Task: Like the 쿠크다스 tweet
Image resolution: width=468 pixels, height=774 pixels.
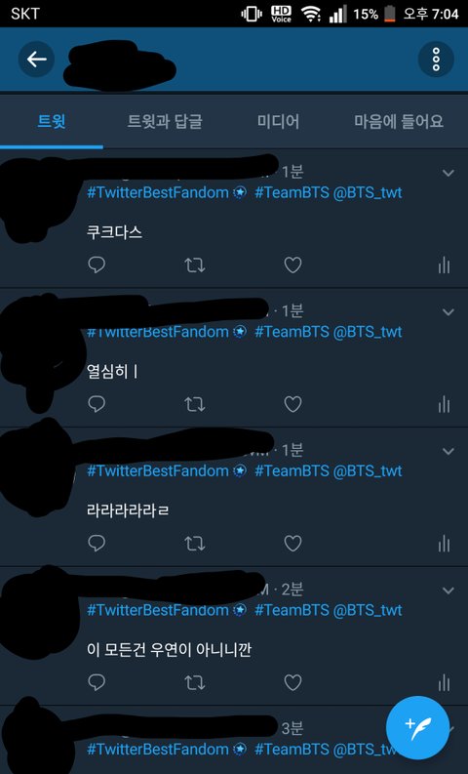Action: (292, 265)
